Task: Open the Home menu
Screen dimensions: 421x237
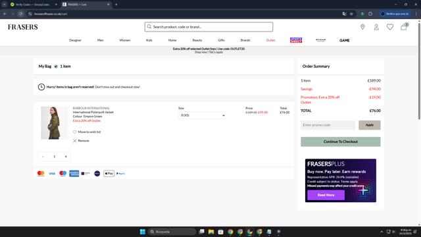Action: (172, 40)
